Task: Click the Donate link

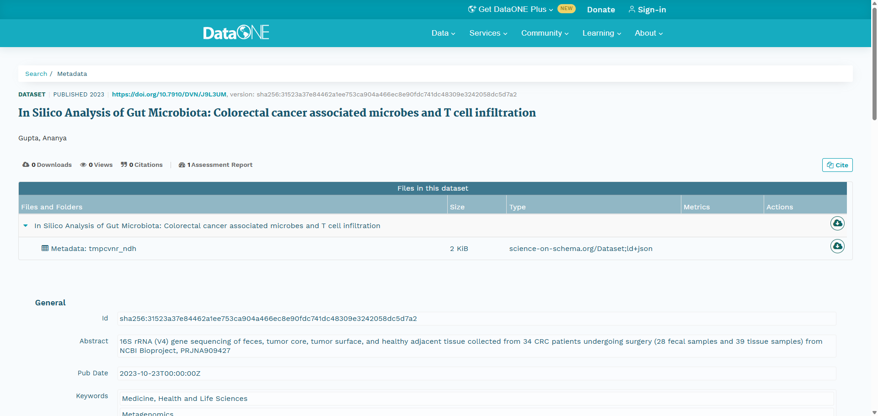Action: click(601, 10)
